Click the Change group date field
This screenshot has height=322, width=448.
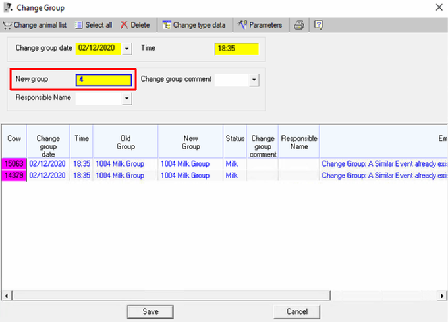99,49
